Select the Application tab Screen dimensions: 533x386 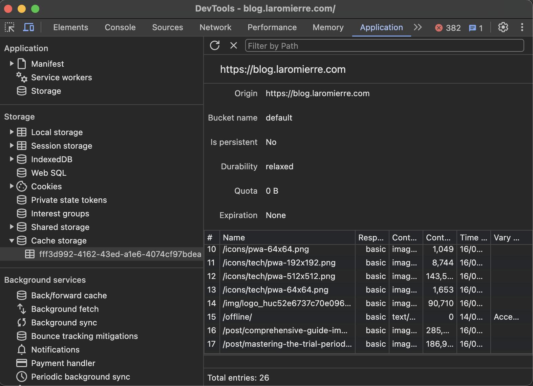382,27
